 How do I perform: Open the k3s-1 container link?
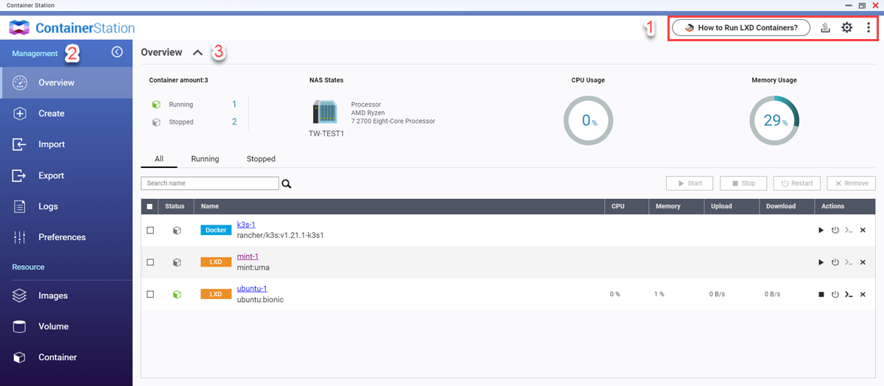click(x=246, y=225)
